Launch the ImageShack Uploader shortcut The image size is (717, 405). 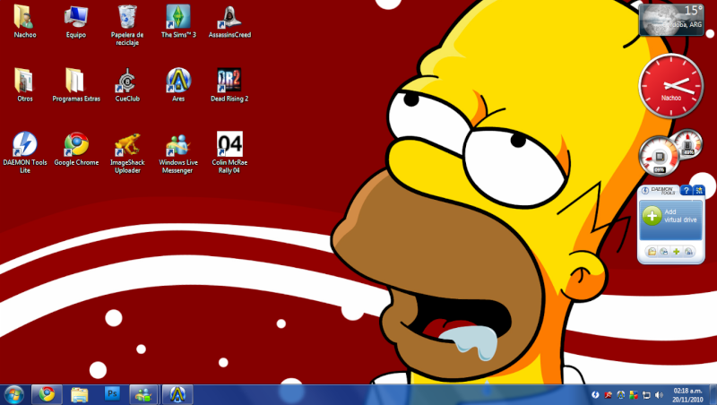coord(127,152)
